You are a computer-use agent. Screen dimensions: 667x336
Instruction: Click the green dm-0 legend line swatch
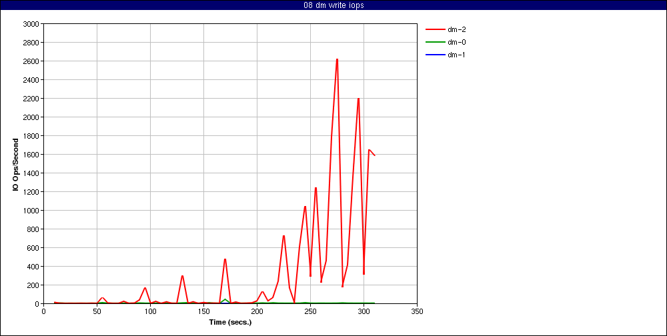coord(435,42)
